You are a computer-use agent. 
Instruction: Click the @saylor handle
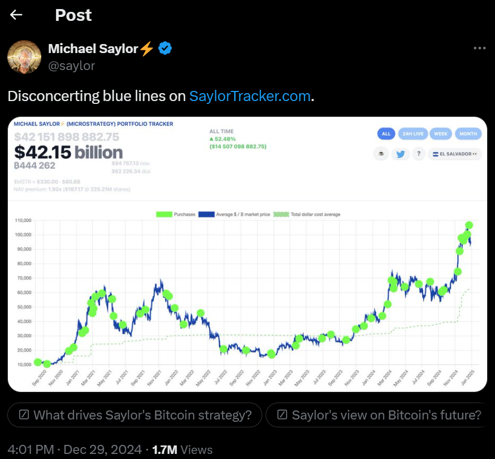pos(71,65)
